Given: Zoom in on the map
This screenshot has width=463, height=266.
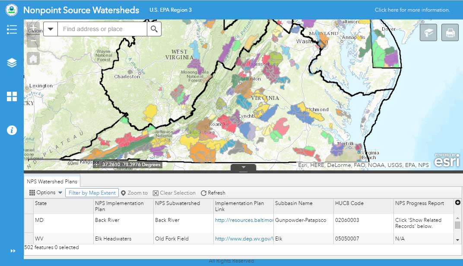Looking at the screenshot, I should pyautogui.click(x=33, y=28).
